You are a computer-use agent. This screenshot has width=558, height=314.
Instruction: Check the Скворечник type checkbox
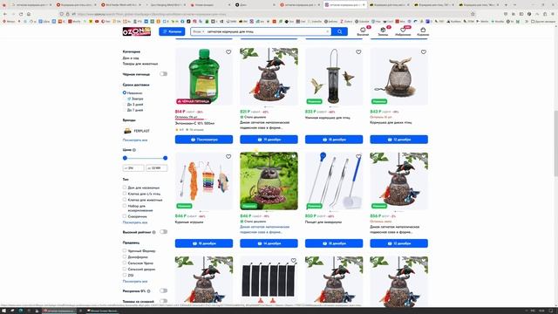tap(125, 216)
